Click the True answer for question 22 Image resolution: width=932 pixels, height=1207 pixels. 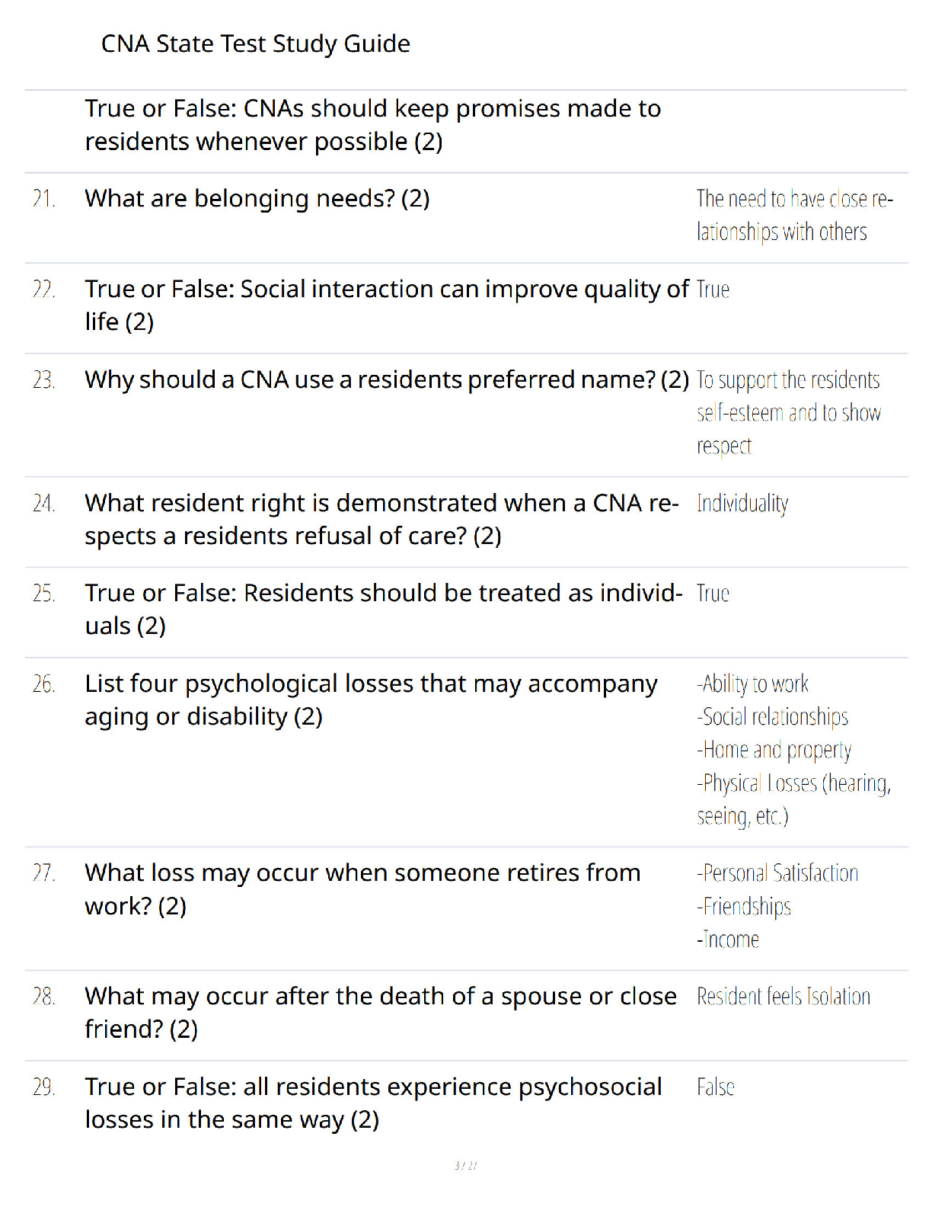(713, 290)
